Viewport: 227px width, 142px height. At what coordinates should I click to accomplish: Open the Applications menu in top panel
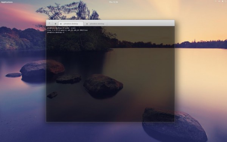click(7, 2)
